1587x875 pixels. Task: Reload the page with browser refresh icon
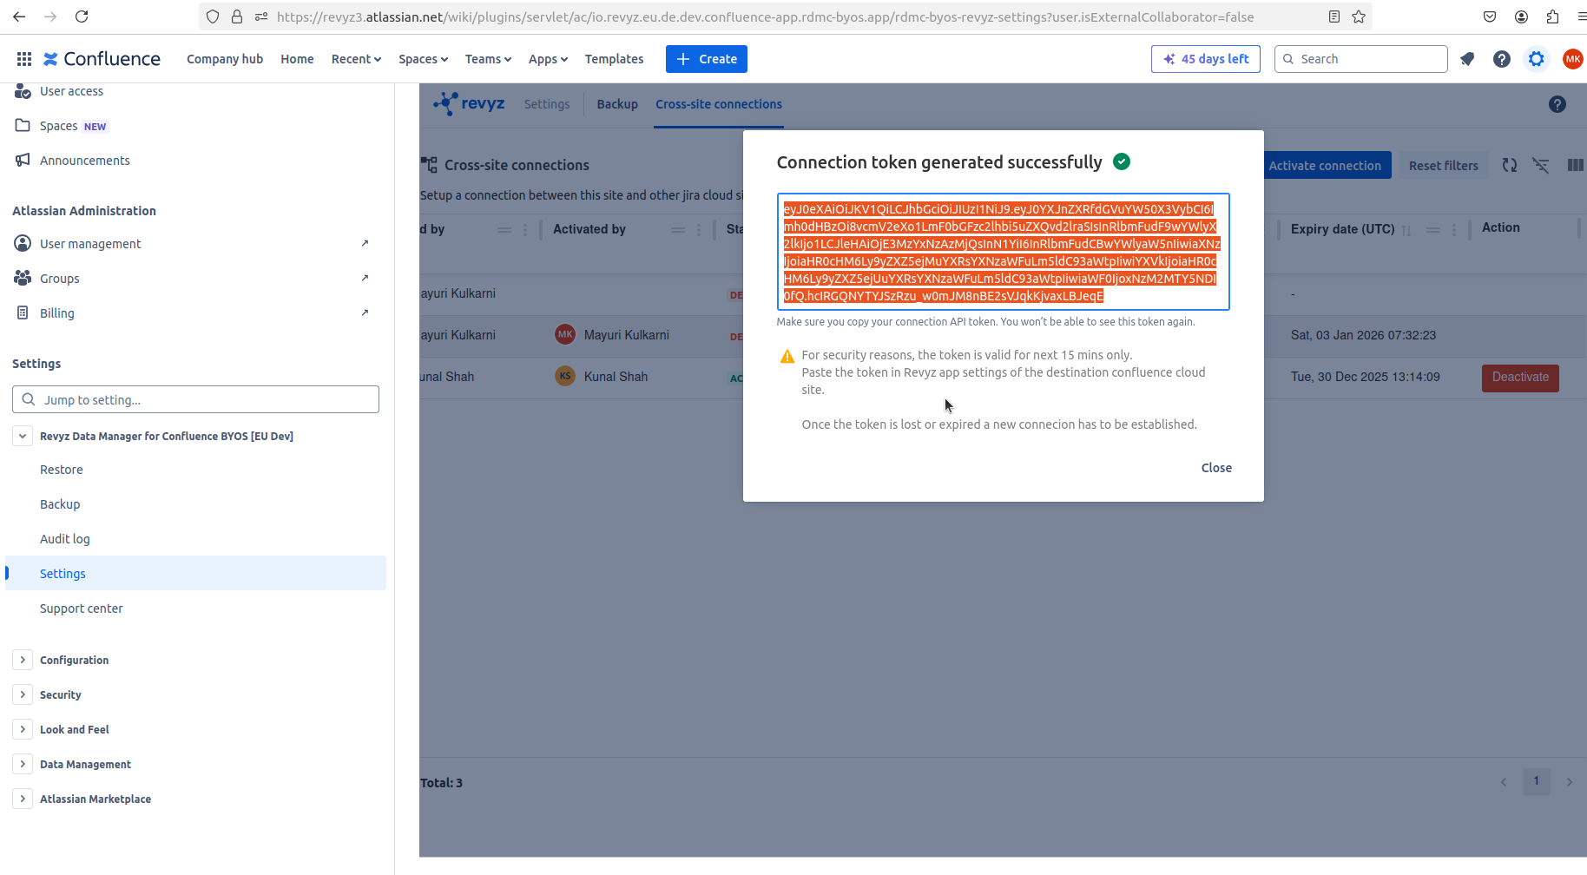tap(82, 16)
